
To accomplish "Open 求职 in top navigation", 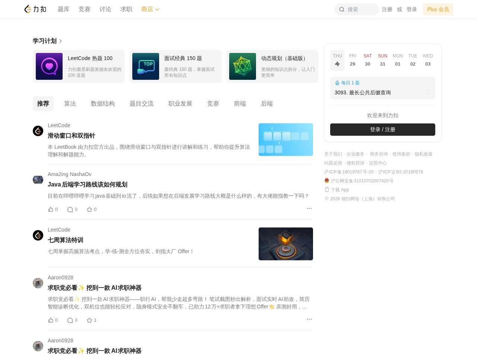I will click(126, 9).
